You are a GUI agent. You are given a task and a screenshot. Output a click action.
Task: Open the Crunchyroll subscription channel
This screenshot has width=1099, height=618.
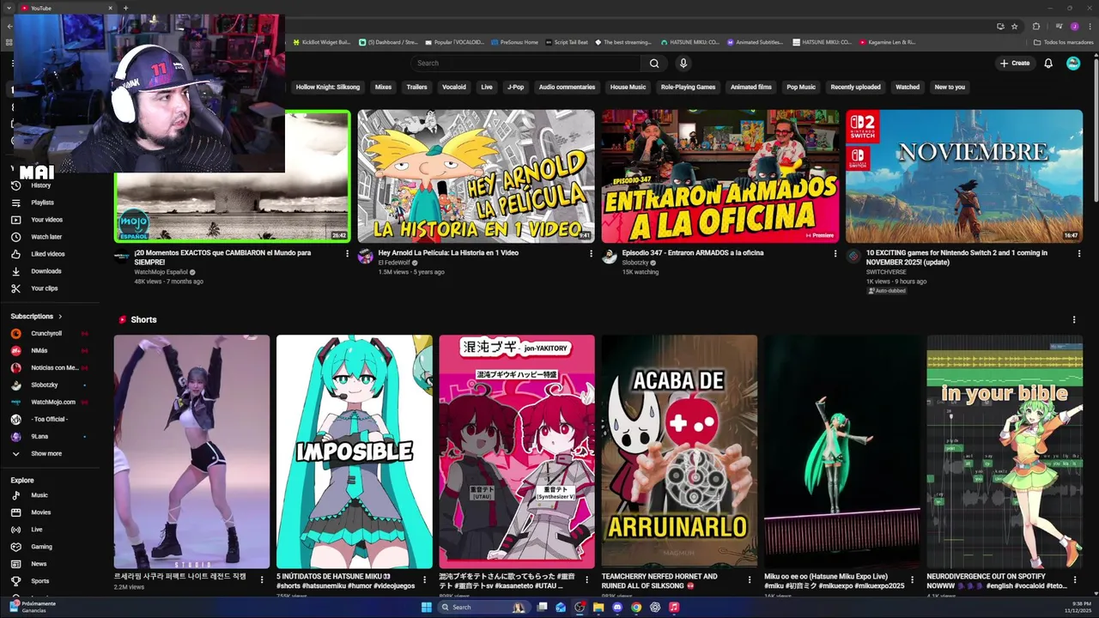click(x=46, y=333)
